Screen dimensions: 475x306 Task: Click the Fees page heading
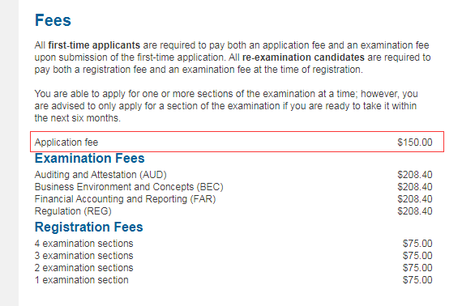click(53, 20)
